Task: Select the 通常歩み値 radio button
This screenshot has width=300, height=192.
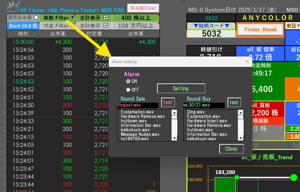Action: 36,17
